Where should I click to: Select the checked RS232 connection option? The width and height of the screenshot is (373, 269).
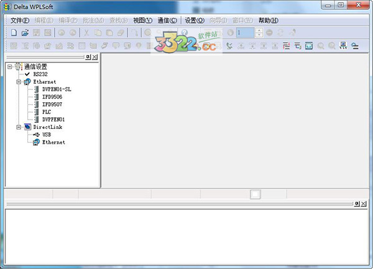(40, 74)
